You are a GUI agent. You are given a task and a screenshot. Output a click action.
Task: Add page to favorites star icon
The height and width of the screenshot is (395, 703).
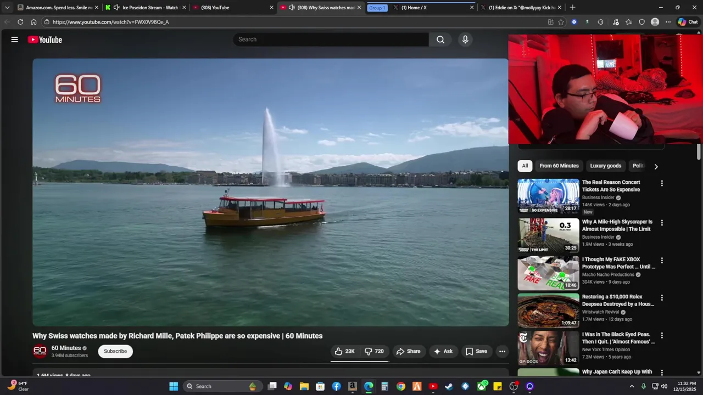tap(561, 22)
